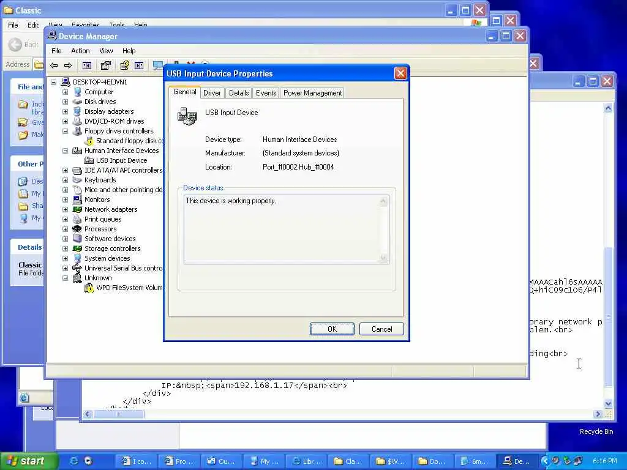
Task: Click the System devices icon
Action: coord(77,258)
